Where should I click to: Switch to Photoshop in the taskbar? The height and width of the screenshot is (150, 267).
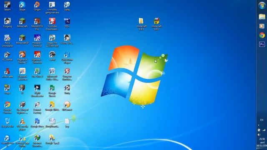point(262,45)
